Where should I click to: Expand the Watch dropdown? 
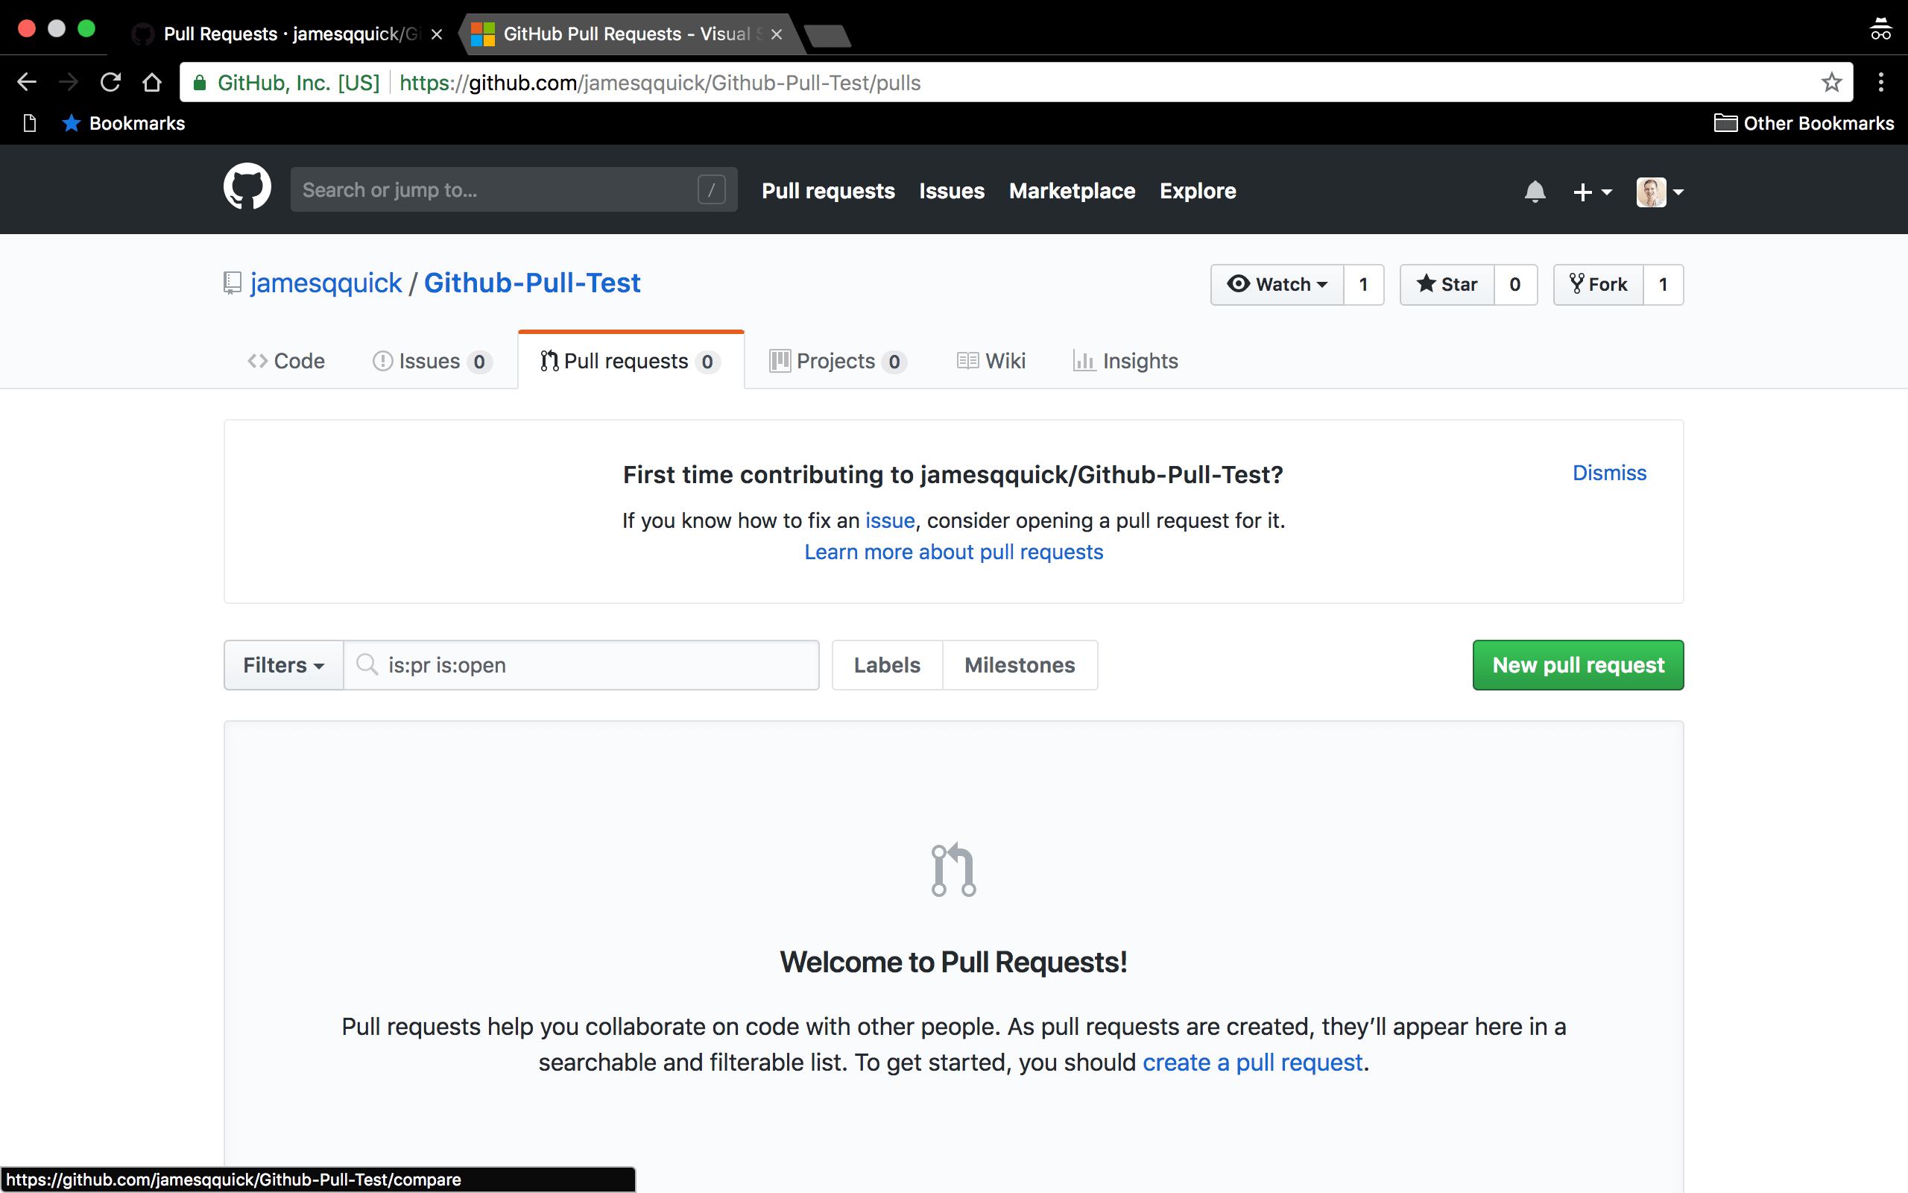(1277, 284)
